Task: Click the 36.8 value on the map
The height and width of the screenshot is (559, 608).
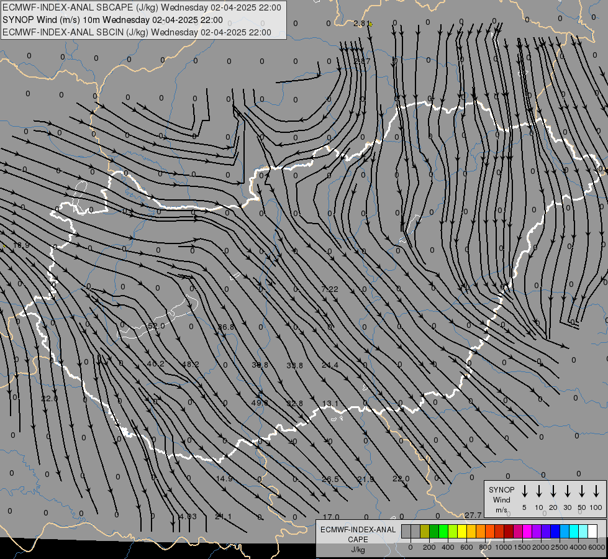Action: pos(225,327)
